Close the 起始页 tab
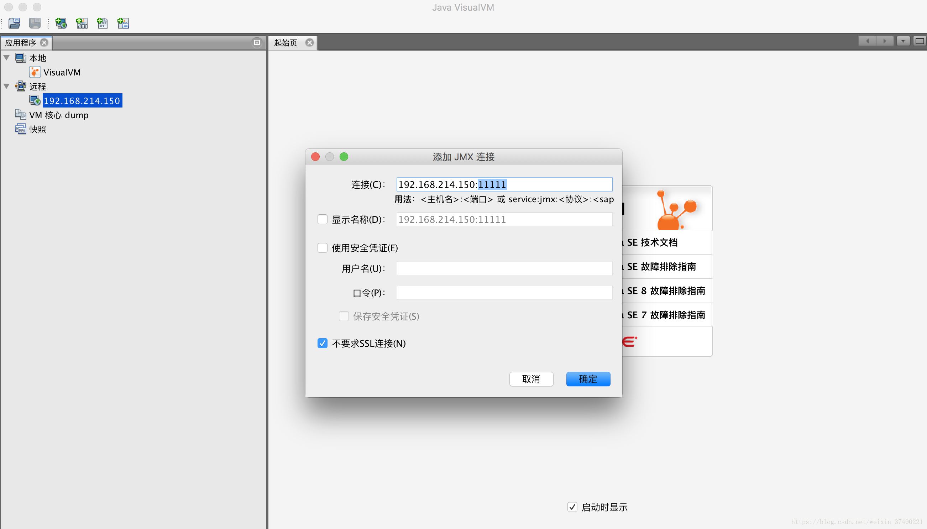Viewport: 927px width, 529px height. tap(309, 42)
